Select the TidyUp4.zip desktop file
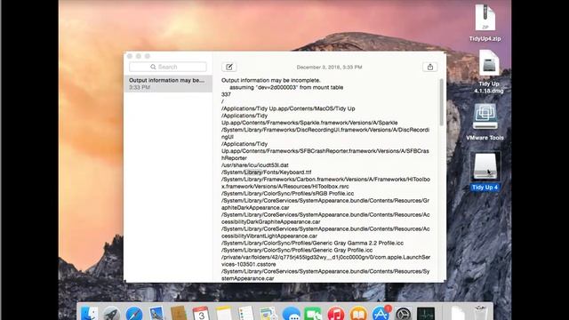This screenshot has width=569, height=320. click(485, 22)
